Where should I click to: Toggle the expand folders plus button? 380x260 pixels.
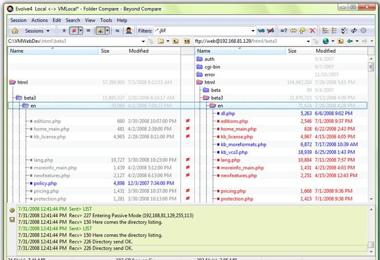(x=100, y=31)
